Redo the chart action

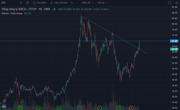point(77,3)
